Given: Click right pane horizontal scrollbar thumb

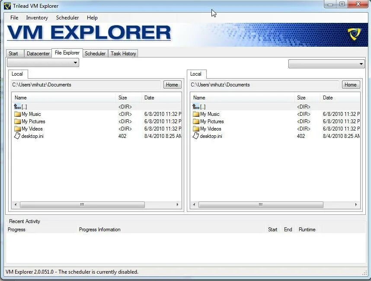Looking at the screenshot, I should (261, 204).
